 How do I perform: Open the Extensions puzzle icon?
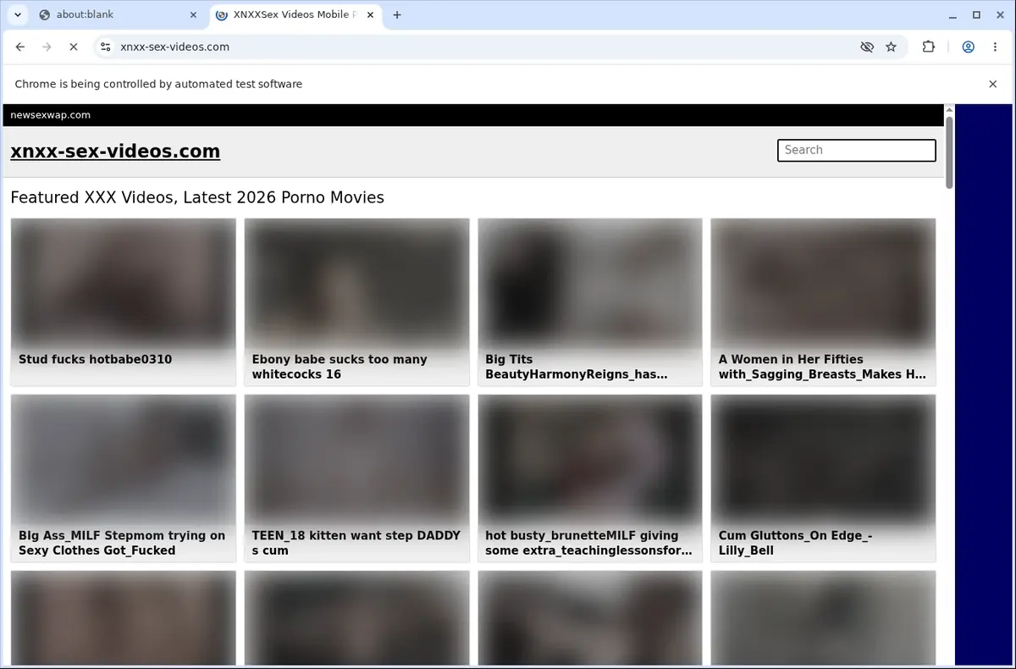(x=929, y=47)
